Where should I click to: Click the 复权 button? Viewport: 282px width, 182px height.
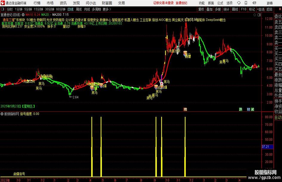pos(201,9)
